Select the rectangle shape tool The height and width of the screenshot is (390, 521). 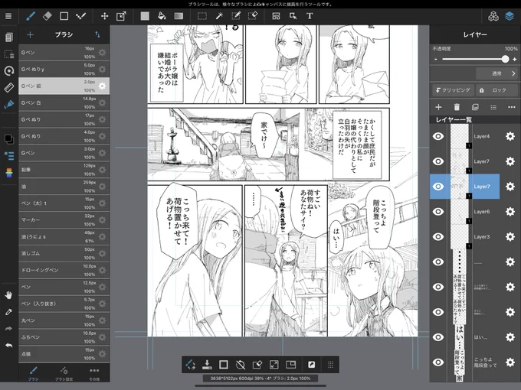[x=64, y=16]
